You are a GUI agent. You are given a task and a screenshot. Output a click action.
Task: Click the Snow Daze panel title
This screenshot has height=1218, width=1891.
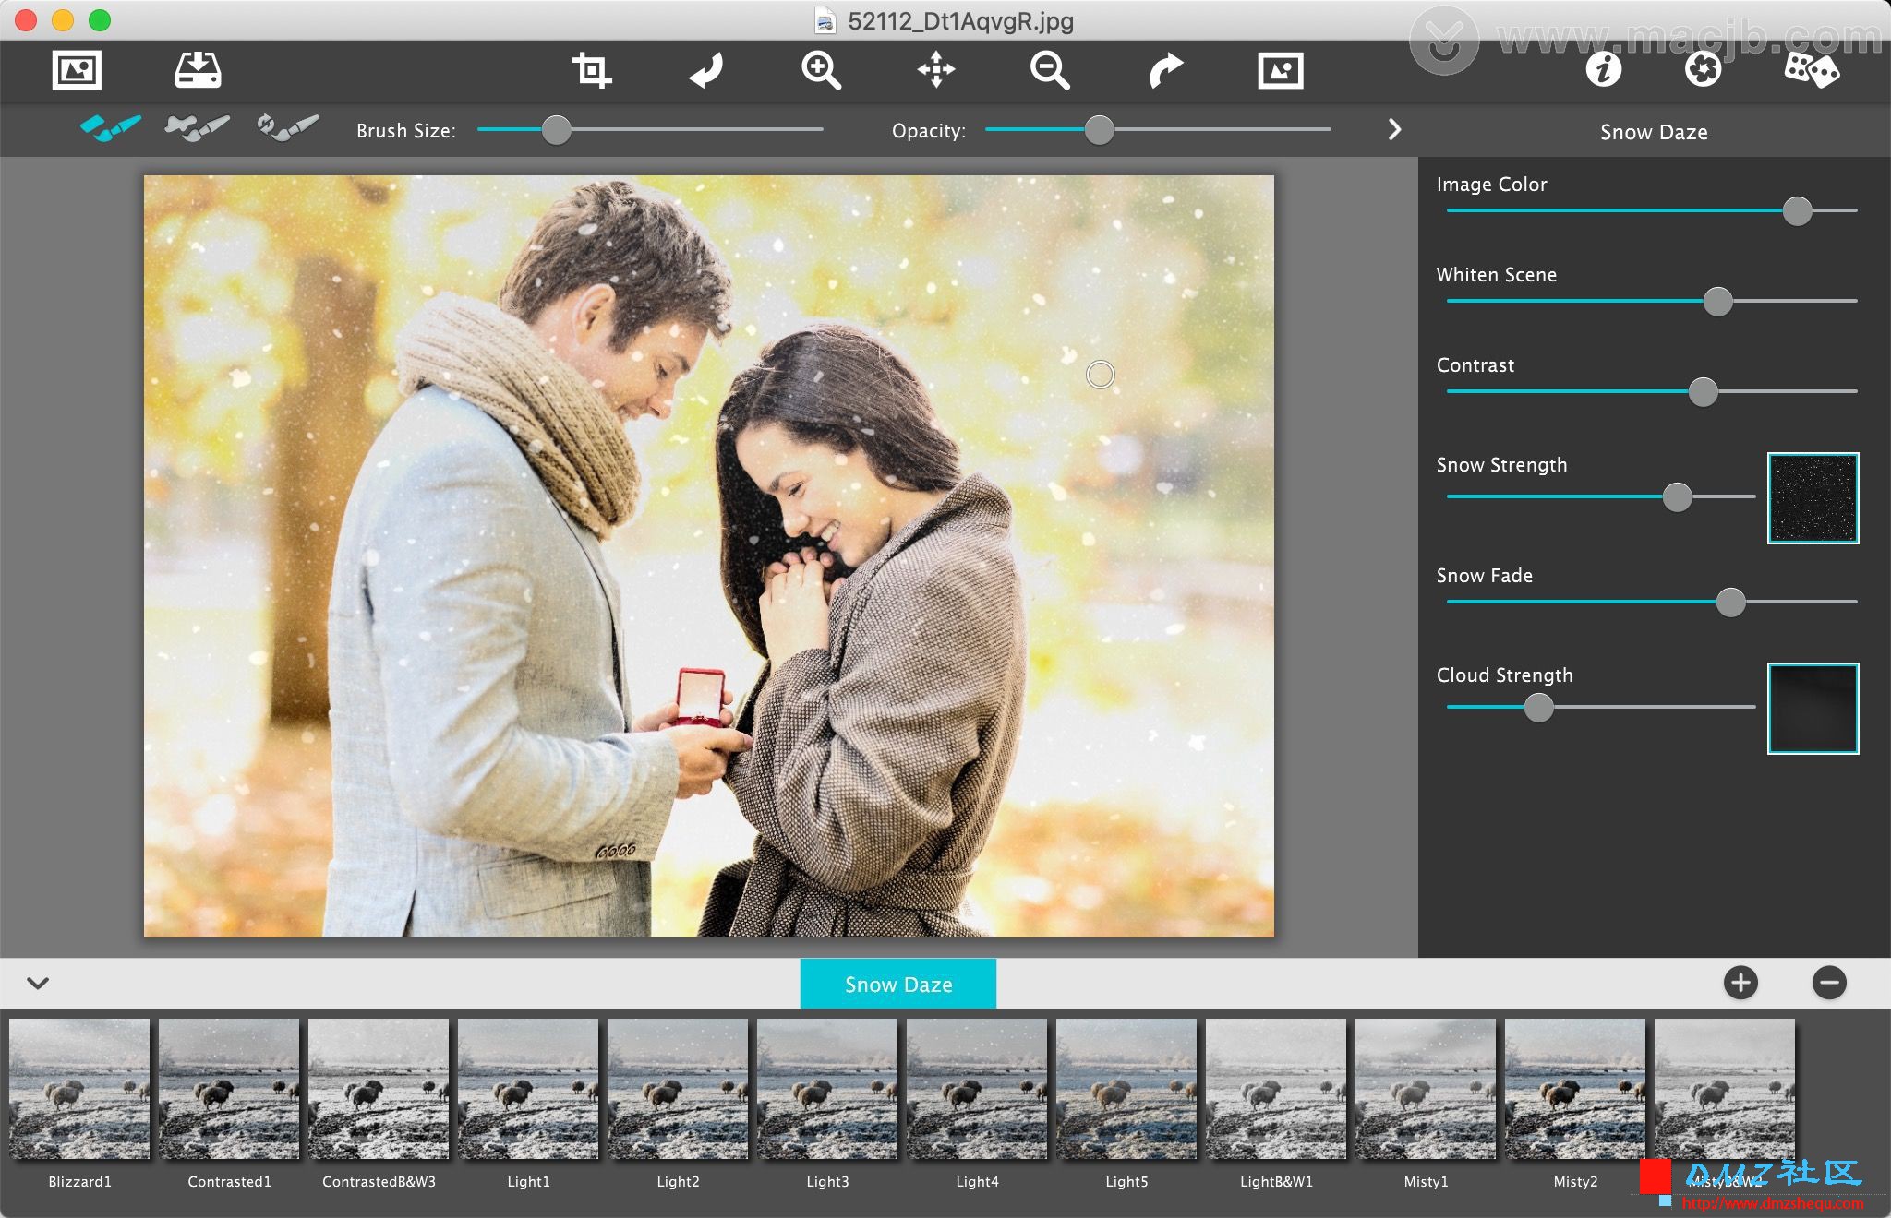coord(1654,132)
